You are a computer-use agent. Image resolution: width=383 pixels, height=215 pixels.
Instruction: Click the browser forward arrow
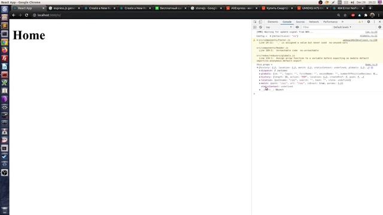(x=20, y=15)
